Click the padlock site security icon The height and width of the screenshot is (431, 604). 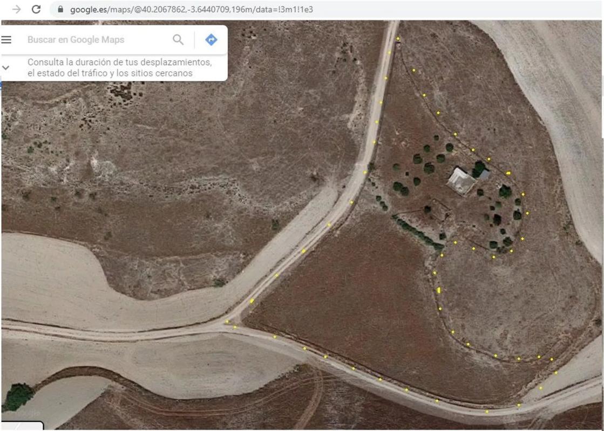(60, 9)
